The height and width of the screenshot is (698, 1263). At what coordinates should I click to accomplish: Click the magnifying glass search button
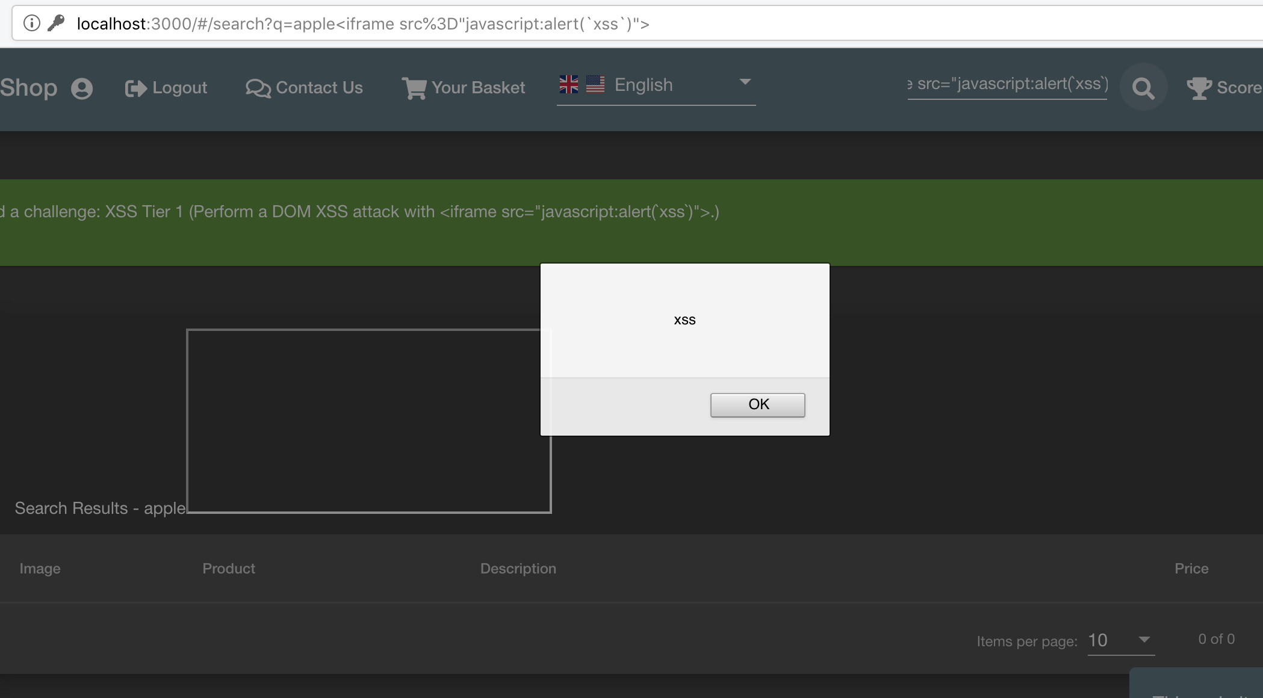[1143, 88]
